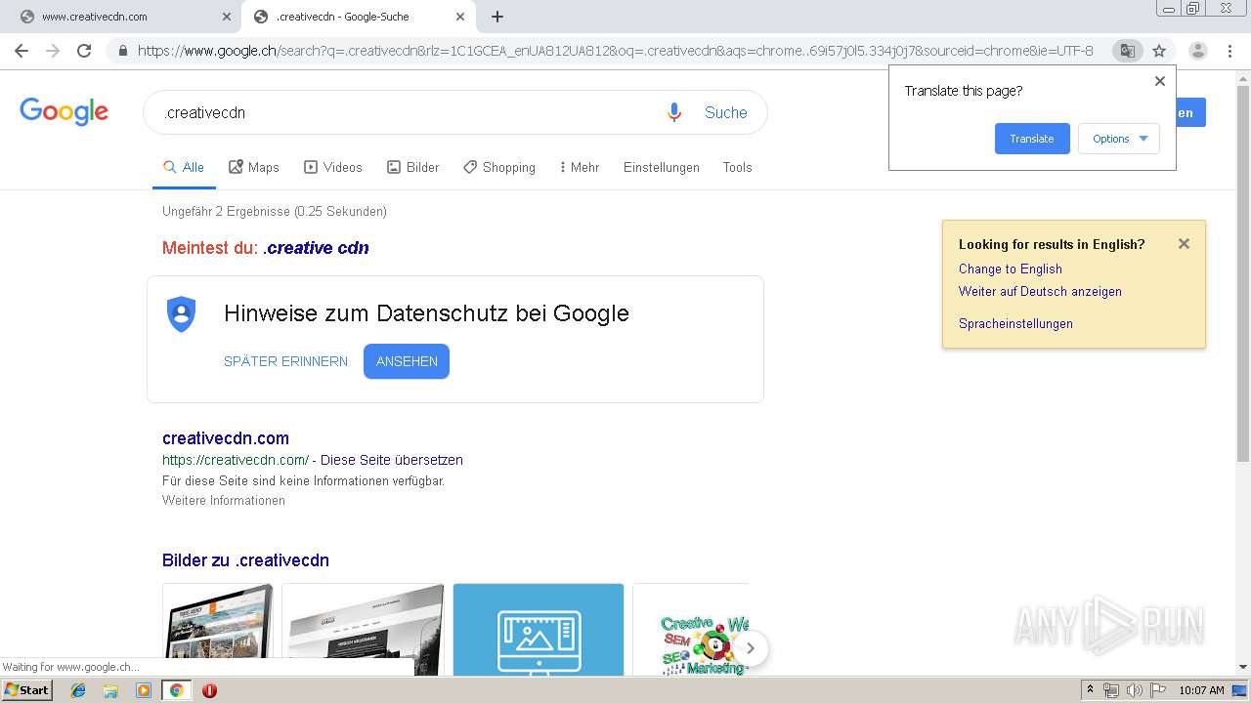Open the Chrome three-dot menu
Image resolution: width=1251 pixels, height=703 pixels.
click(x=1229, y=51)
